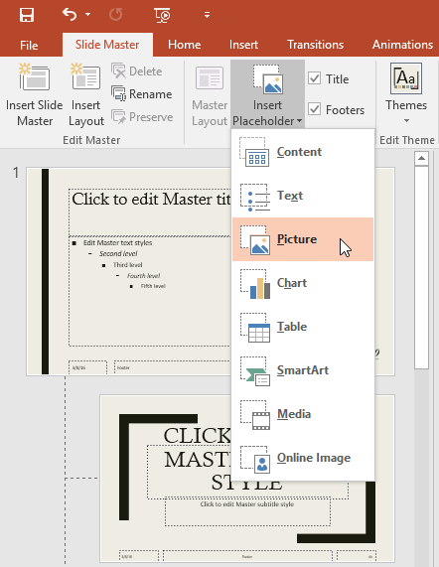Viewport: 439px width, 567px height.
Task: Click the thumbnail pane scroll up arrow
Action: tap(421, 159)
